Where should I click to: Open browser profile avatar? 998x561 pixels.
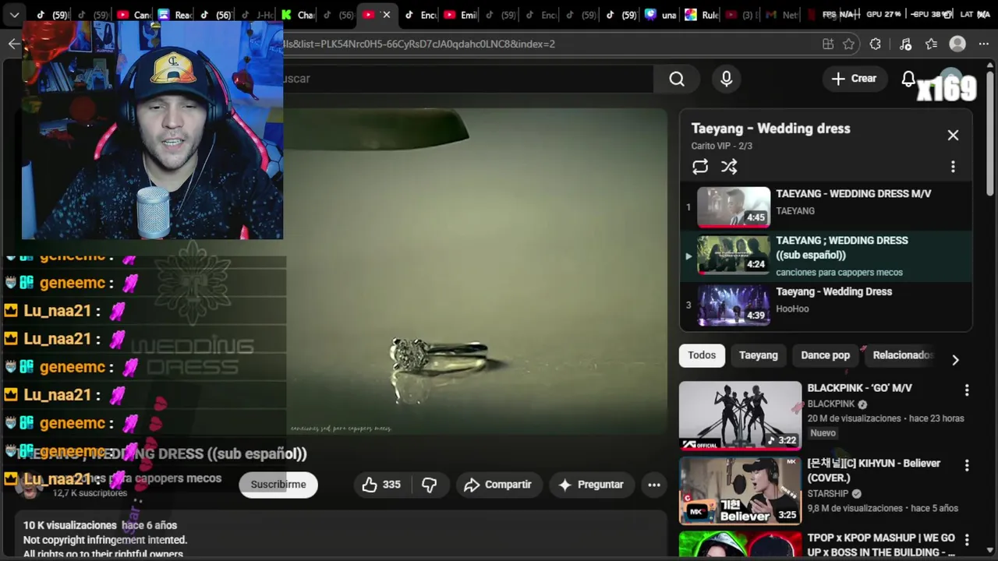(x=957, y=44)
